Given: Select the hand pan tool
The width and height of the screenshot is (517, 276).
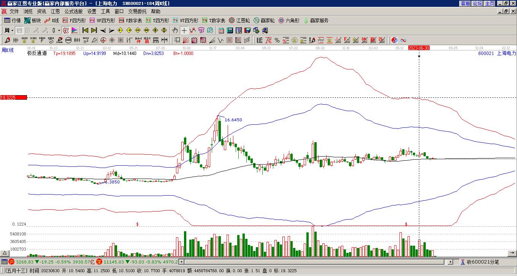Looking at the screenshot, I should 175,30.
